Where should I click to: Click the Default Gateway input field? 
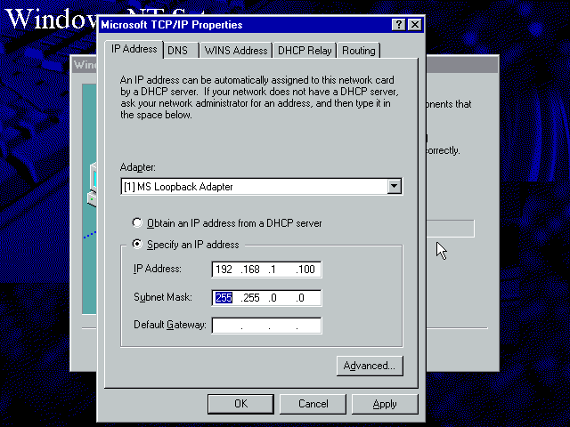click(x=266, y=326)
